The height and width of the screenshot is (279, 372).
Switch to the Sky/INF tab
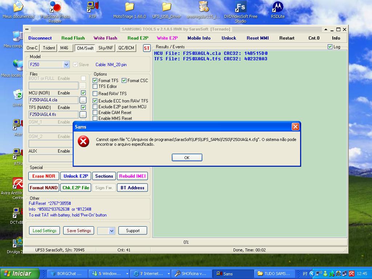coord(106,48)
